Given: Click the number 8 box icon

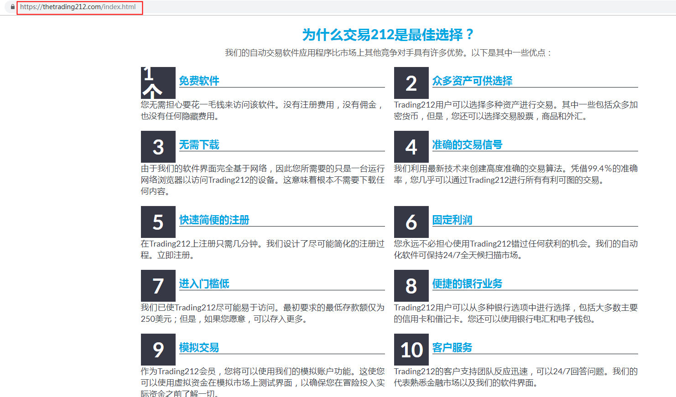Looking at the screenshot, I should [x=411, y=286].
